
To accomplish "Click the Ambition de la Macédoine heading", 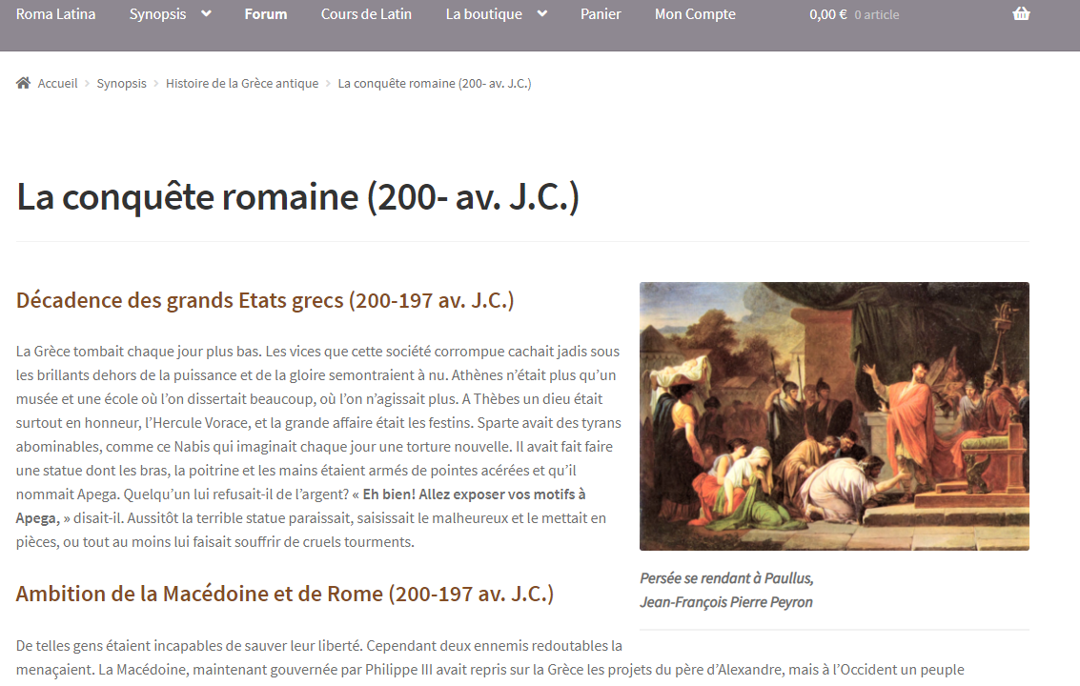I will 285,594.
